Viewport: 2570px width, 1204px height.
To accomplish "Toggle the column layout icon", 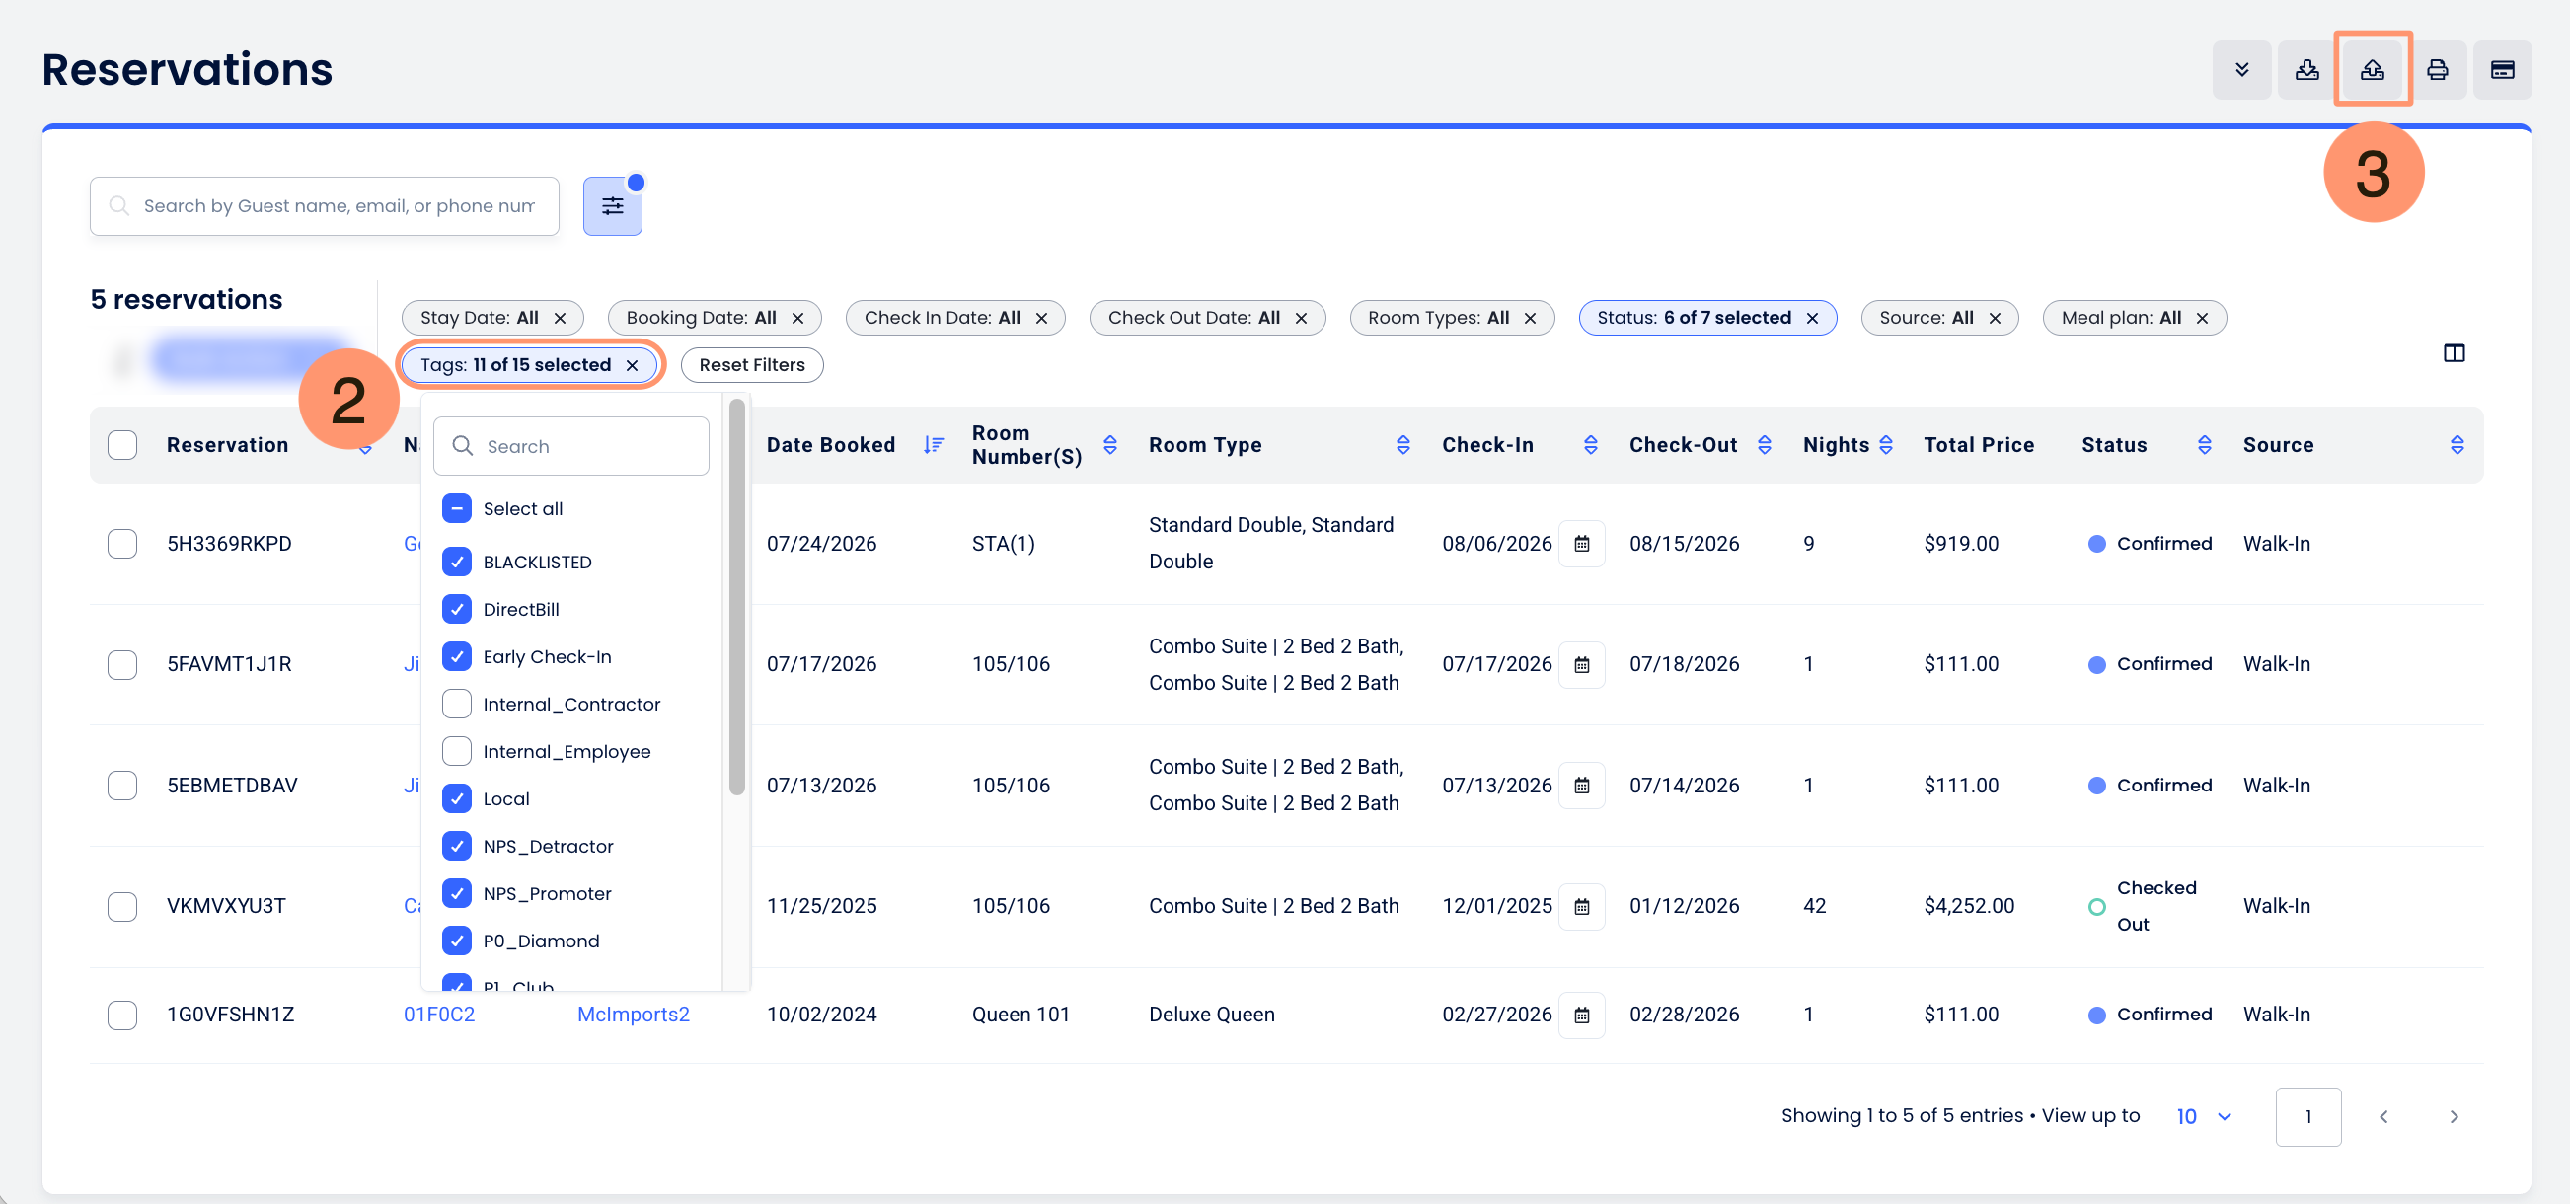I will pyautogui.click(x=2454, y=353).
